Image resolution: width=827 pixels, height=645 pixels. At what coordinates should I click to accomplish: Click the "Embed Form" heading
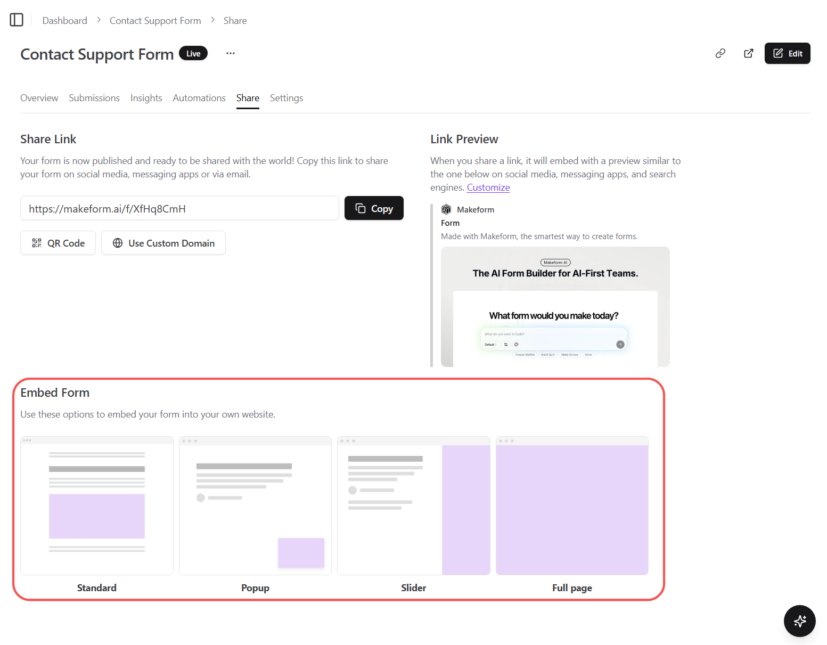55,393
